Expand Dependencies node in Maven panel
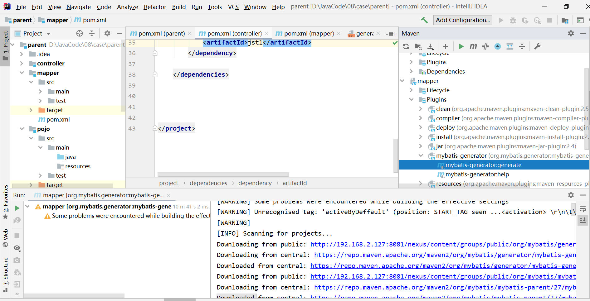The image size is (590, 301). [411, 71]
